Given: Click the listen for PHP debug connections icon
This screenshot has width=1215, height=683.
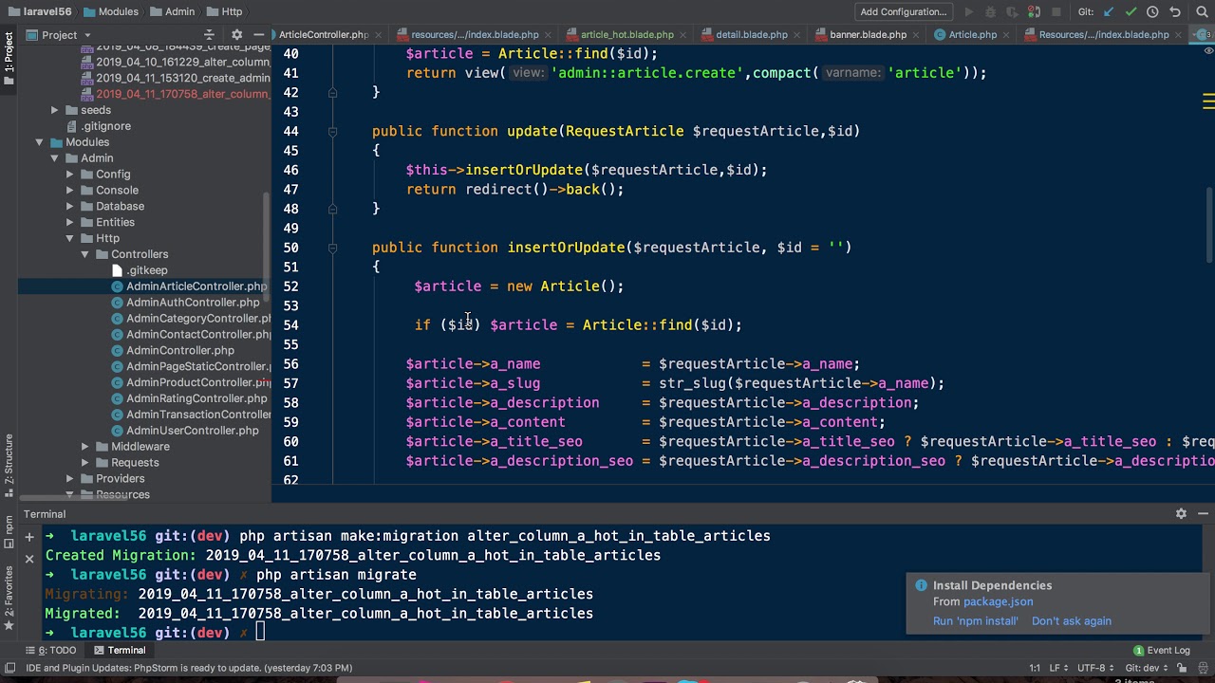Looking at the screenshot, I should tap(1035, 12).
